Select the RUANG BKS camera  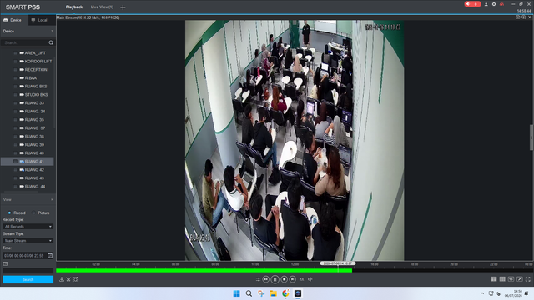(x=36, y=87)
